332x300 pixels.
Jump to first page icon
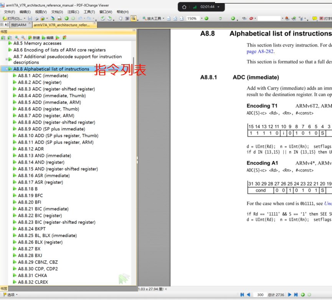pyautogui.click(x=242, y=295)
